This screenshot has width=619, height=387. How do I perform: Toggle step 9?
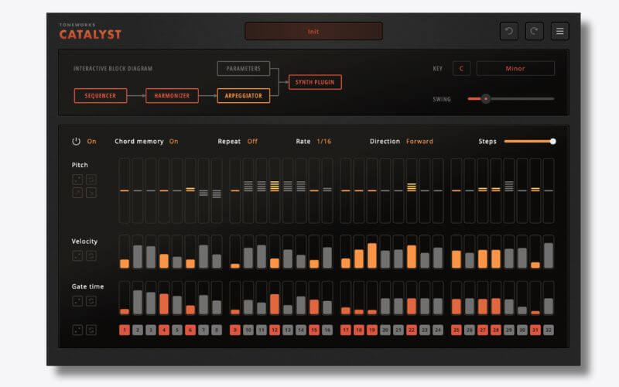[x=235, y=330]
